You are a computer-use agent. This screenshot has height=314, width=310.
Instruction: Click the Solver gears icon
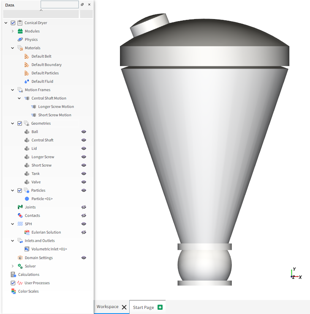20,266
